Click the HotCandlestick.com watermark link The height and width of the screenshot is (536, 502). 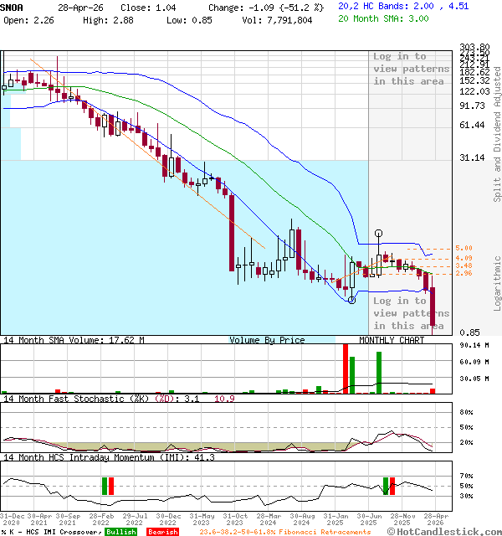(452, 531)
